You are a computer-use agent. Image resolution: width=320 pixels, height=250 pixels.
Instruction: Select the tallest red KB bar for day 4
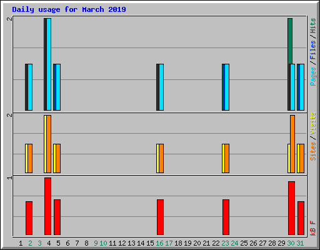pyautogui.click(x=47, y=206)
